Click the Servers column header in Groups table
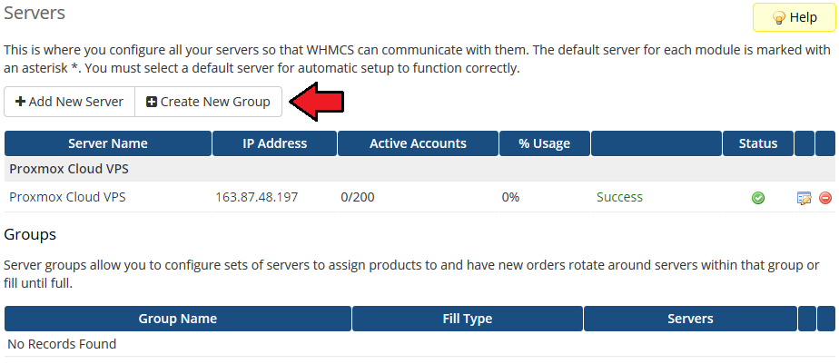 point(690,319)
